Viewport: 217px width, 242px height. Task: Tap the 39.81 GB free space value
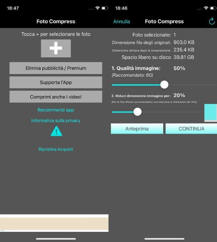click(x=184, y=57)
